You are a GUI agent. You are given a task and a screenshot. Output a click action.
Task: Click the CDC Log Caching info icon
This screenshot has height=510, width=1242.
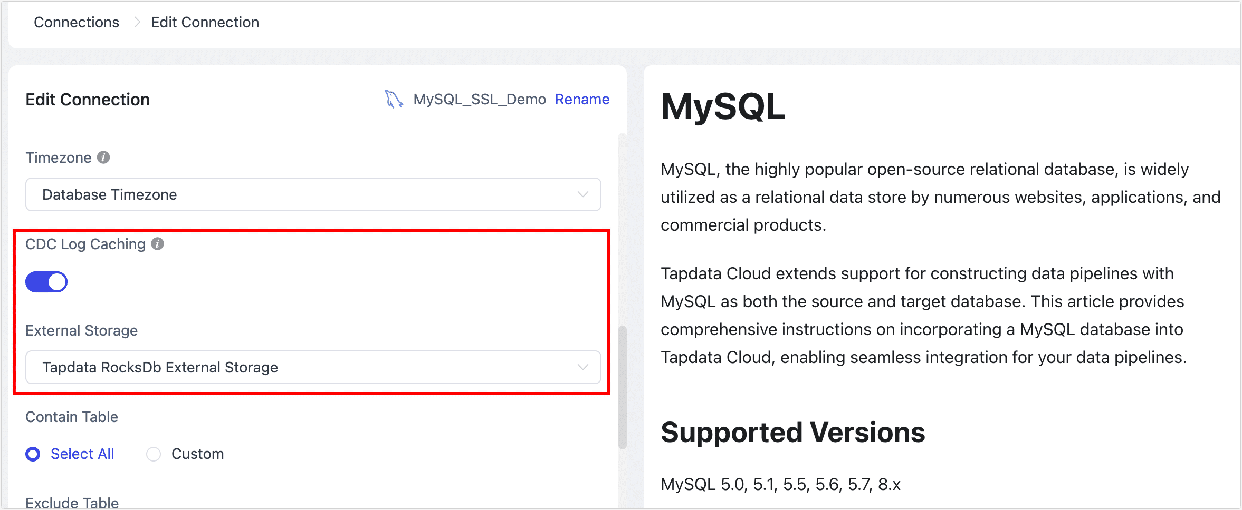coord(157,244)
